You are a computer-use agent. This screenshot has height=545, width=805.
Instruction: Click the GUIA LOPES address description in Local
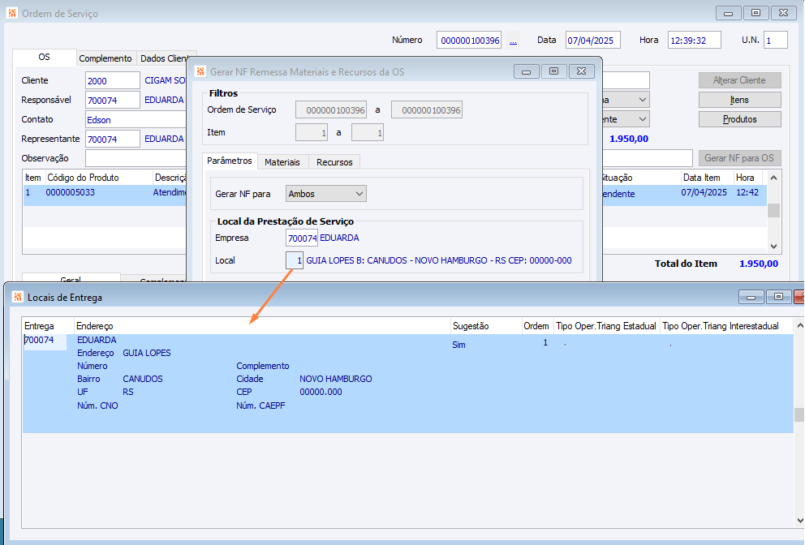pyautogui.click(x=439, y=260)
